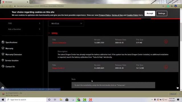The width and height of the screenshot is (182, 102).
Task: Open cookie Settings button
Action: coord(162,13)
